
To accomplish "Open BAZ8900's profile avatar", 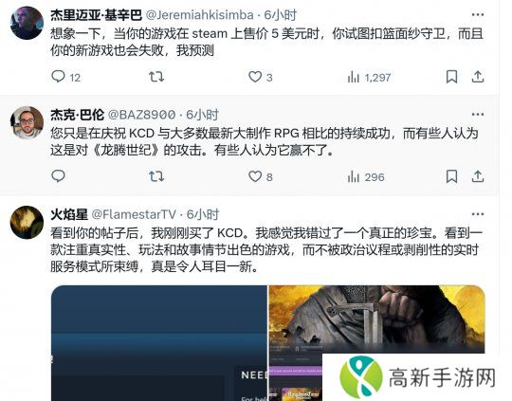I will tap(27, 123).
